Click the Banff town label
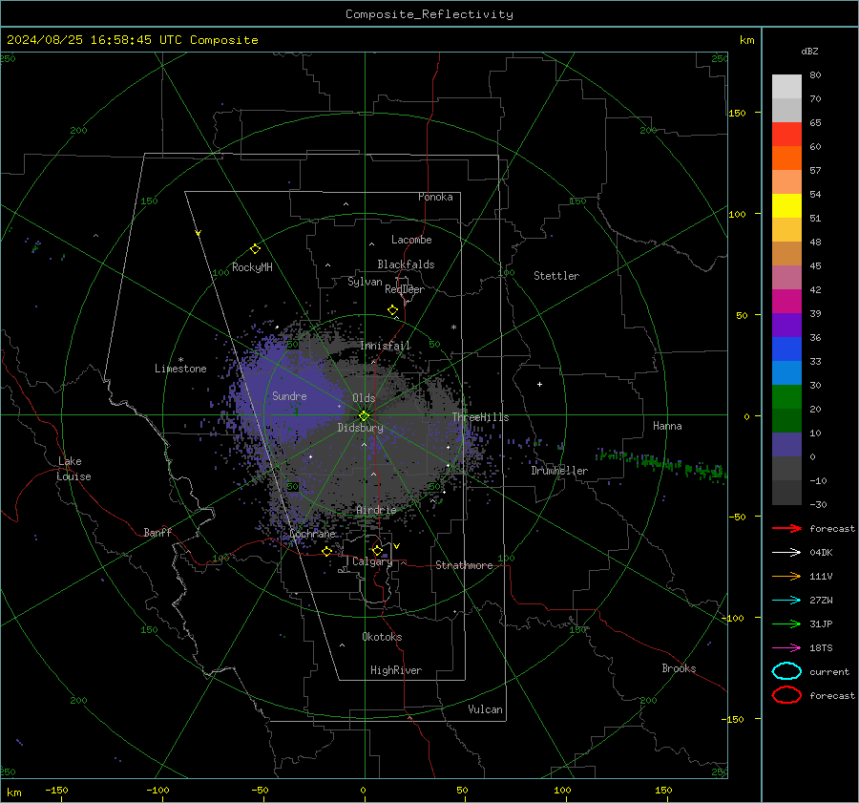This screenshot has height=803, width=859. click(157, 532)
